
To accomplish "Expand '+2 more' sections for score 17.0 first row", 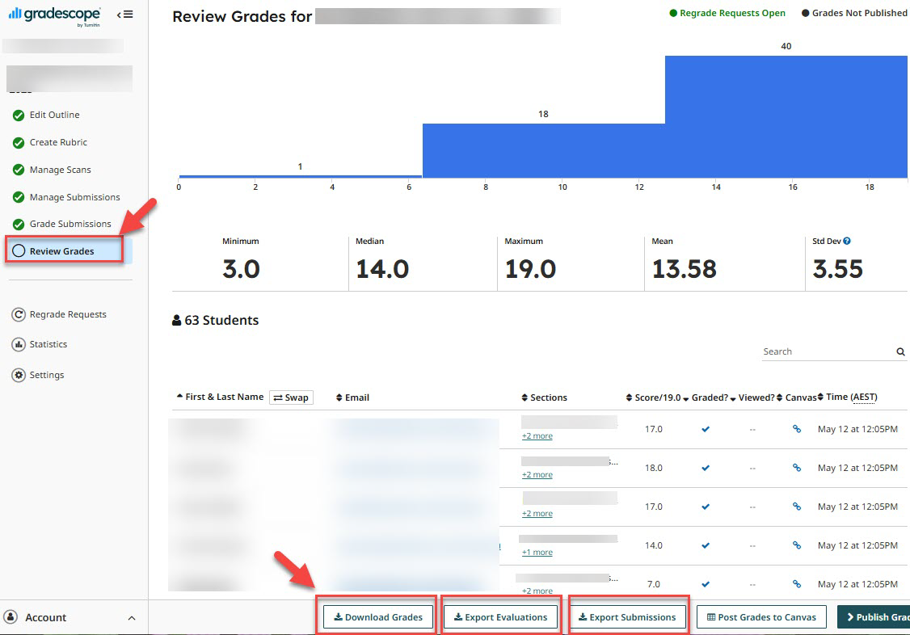I will point(537,436).
